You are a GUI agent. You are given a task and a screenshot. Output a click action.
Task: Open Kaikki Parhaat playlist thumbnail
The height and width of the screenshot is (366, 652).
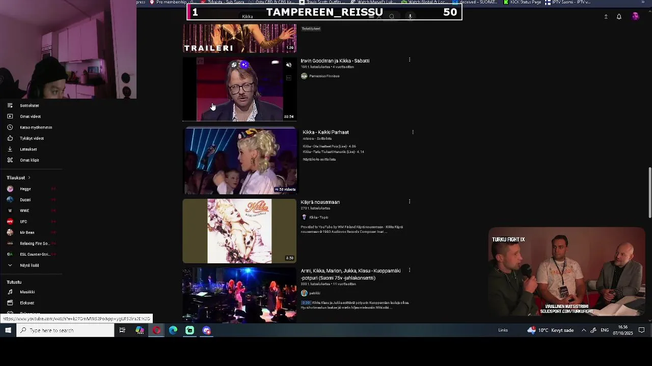coord(239,161)
